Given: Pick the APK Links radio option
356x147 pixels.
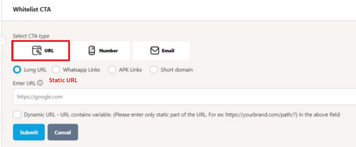Looking at the screenshot, I should (112, 70).
